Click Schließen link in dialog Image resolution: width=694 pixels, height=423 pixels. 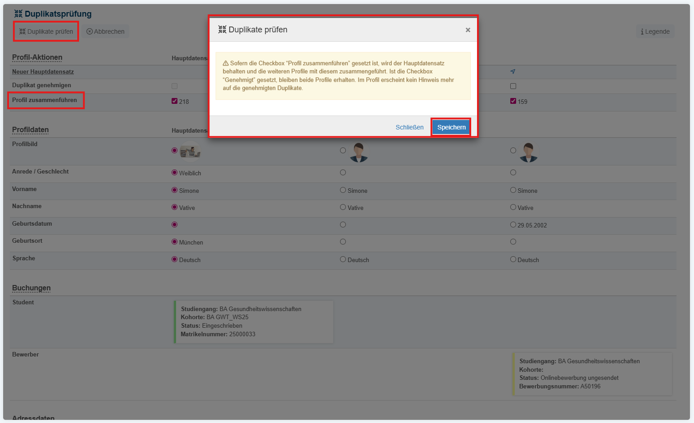pyautogui.click(x=409, y=127)
